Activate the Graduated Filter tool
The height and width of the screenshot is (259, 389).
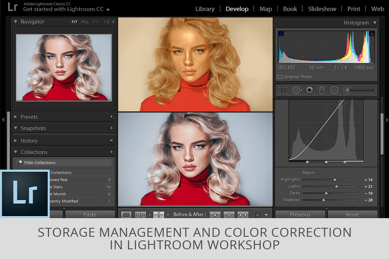click(322, 90)
